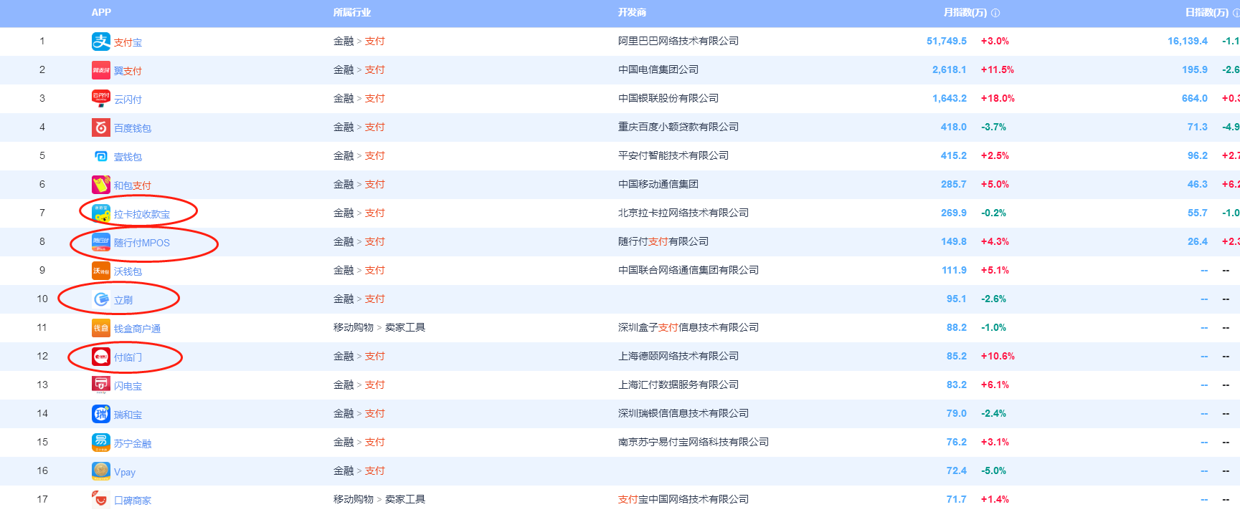The height and width of the screenshot is (512, 1240).
Task: Open the Vpay app link
Action: coord(125,472)
